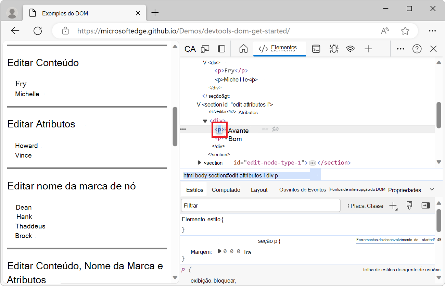Switch to the Computado tab

[x=226, y=190]
